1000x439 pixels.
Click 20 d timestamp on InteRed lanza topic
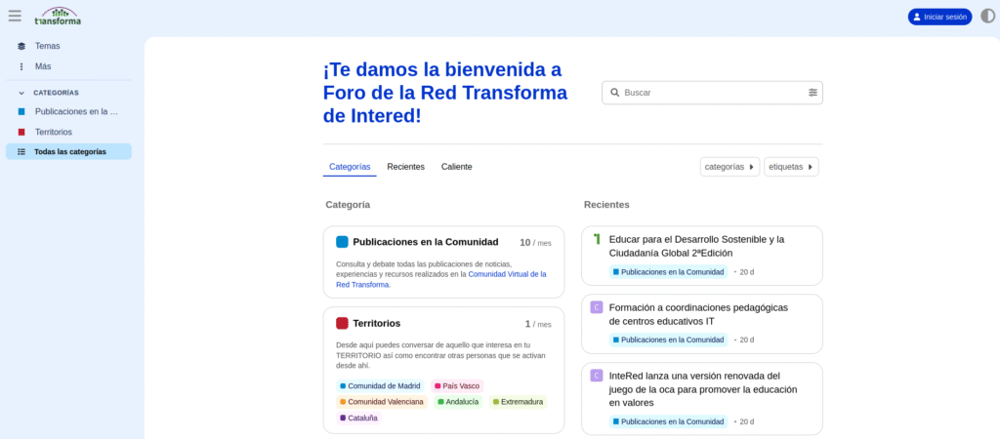[x=746, y=421]
